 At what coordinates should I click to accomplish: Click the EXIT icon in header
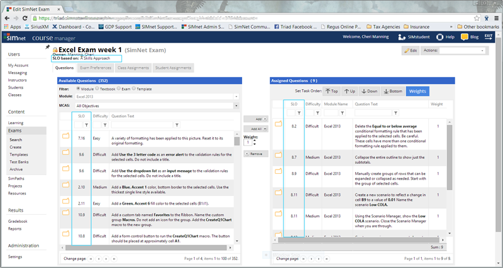coord(489,37)
